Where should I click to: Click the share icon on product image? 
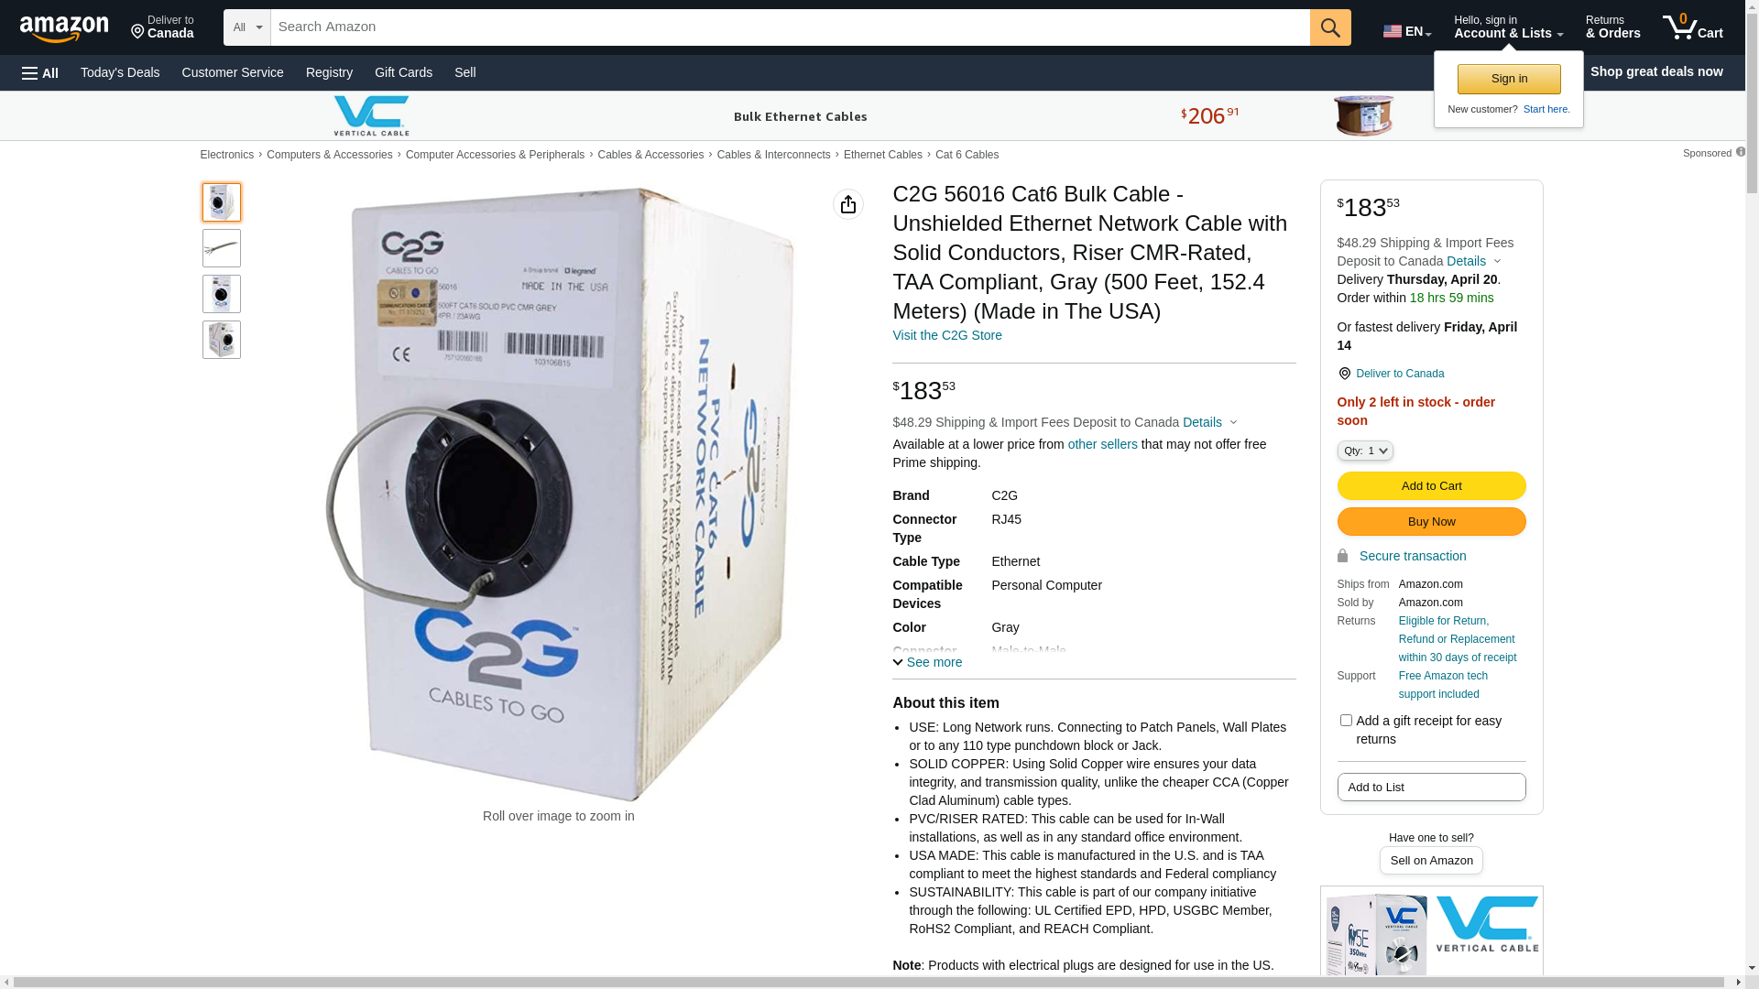[848, 204]
